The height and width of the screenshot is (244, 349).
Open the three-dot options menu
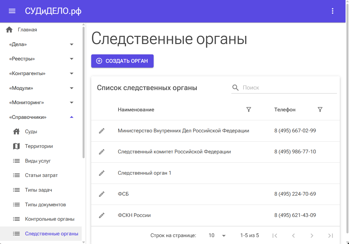click(x=332, y=11)
